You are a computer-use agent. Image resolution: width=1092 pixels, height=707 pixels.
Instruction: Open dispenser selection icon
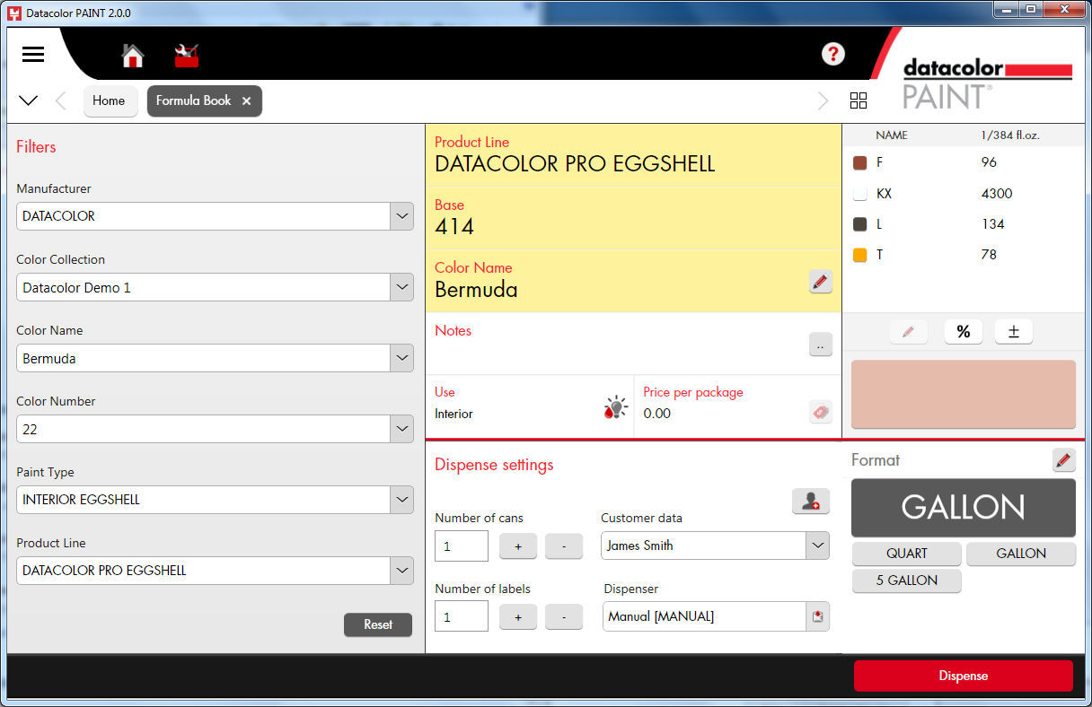[x=818, y=616]
